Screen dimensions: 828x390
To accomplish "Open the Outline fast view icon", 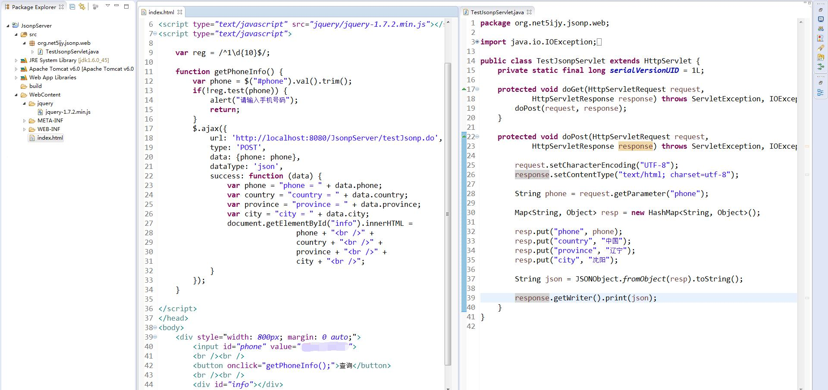I will (821, 93).
